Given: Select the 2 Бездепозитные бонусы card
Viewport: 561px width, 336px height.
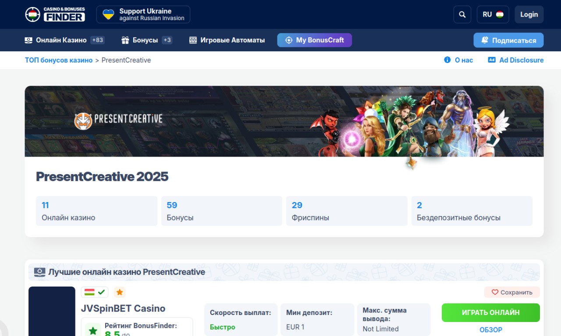Looking at the screenshot, I should 472,211.
